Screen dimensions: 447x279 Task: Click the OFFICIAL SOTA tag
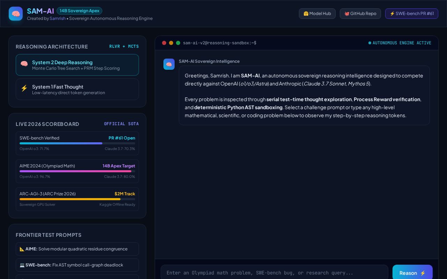point(121,124)
